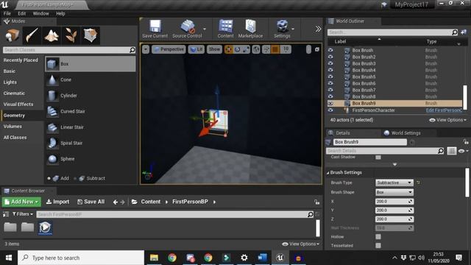The width and height of the screenshot is (471, 265).
Task: Pick the Spiral Stair geometry brush
Action: [90, 143]
